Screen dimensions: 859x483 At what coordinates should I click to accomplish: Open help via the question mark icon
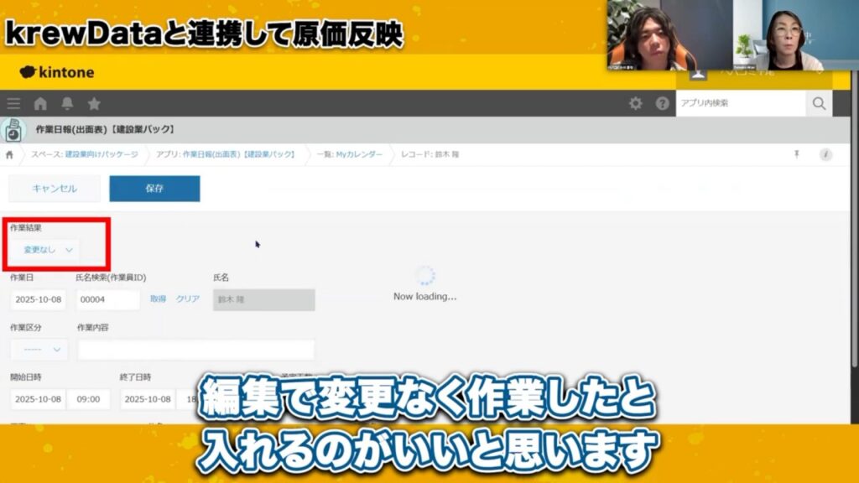tap(661, 104)
